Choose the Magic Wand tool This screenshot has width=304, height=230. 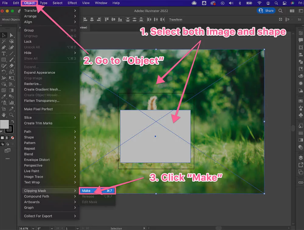point(4,41)
